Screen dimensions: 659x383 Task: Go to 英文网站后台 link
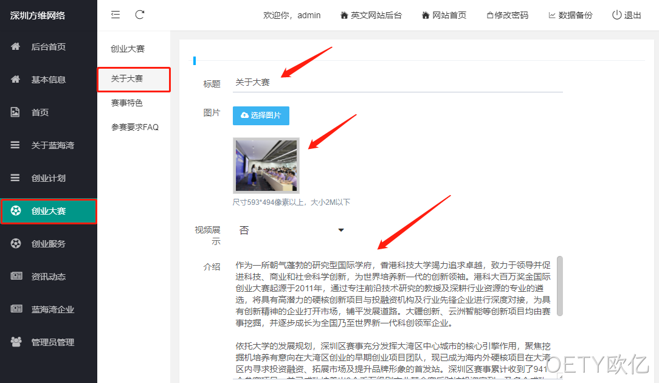[371, 16]
